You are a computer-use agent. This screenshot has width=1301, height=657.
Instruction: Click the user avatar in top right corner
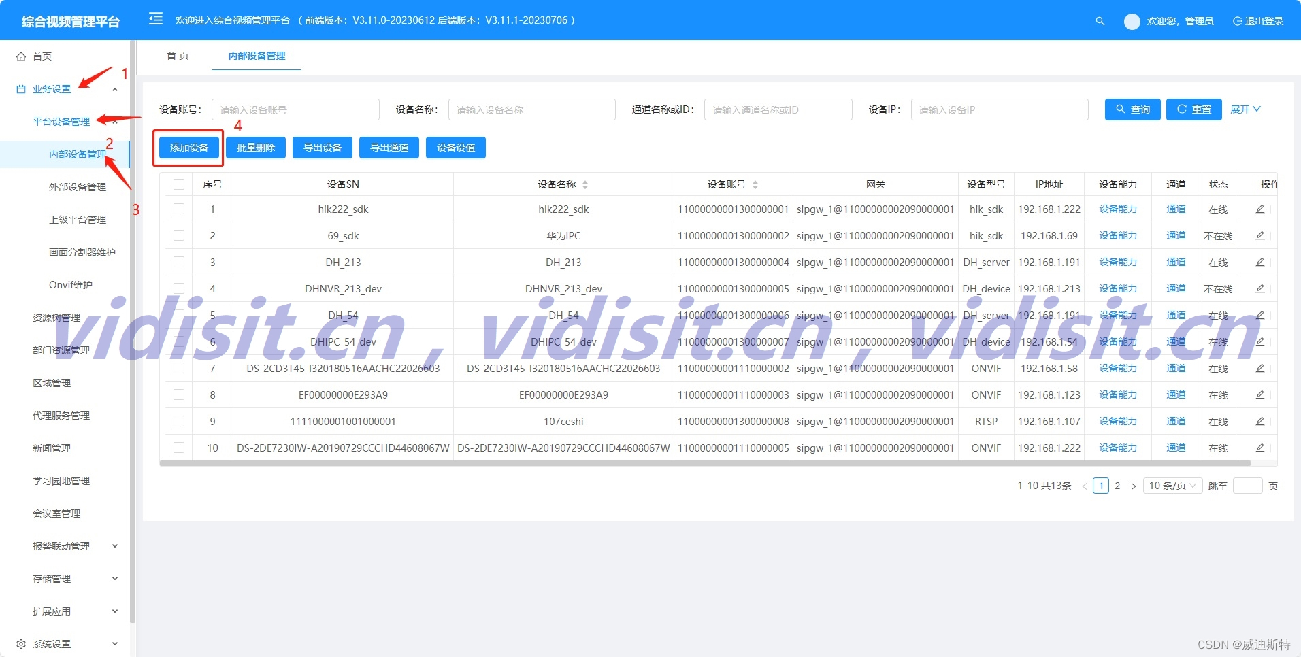click(1131, 21)
